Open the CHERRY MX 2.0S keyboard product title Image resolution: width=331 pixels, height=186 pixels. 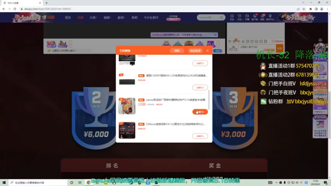point(177,76)
